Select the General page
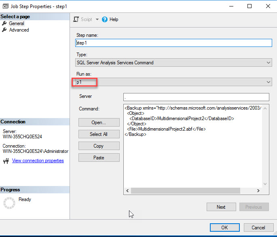 click(x=17, y=23)
